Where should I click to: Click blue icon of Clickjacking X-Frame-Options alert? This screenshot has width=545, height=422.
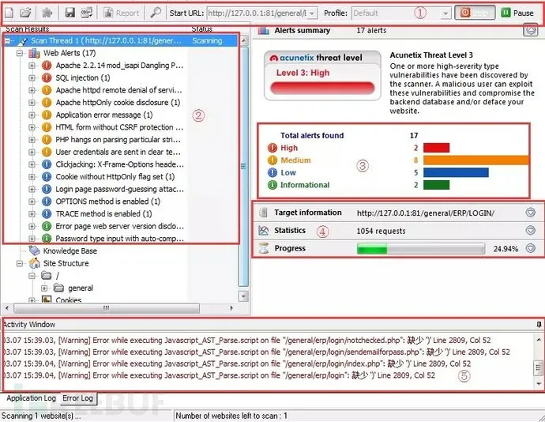(47, 164)
